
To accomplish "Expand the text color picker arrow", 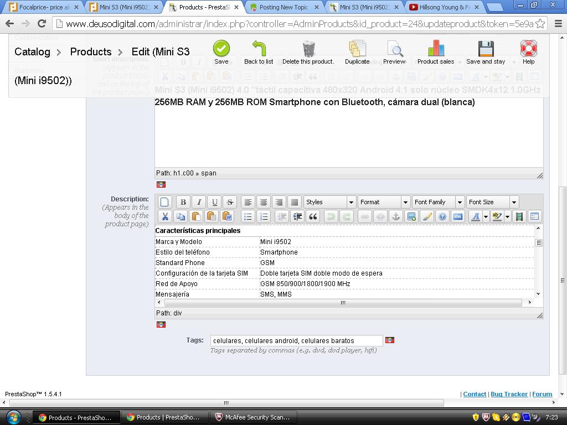I will coord(486,217).
